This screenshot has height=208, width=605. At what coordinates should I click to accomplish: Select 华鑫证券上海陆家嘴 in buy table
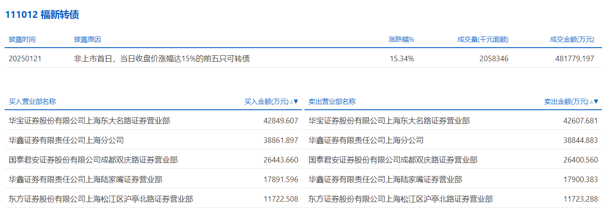[85, 180]
